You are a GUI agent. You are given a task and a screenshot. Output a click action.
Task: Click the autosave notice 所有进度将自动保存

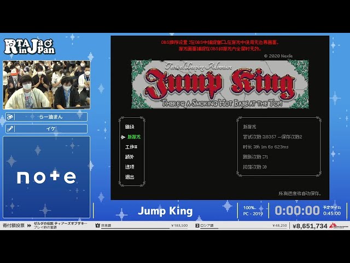(300, 193)
